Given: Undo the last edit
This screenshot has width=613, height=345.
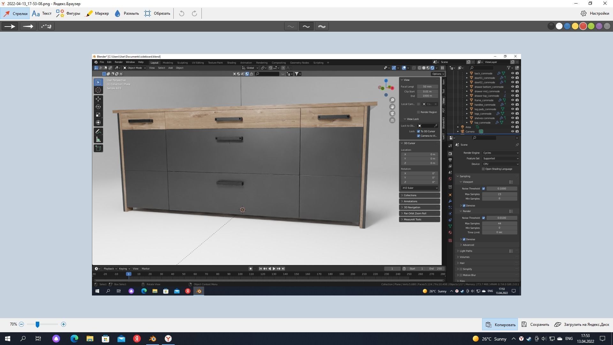Looking at the screenshot, I should 182,13.
